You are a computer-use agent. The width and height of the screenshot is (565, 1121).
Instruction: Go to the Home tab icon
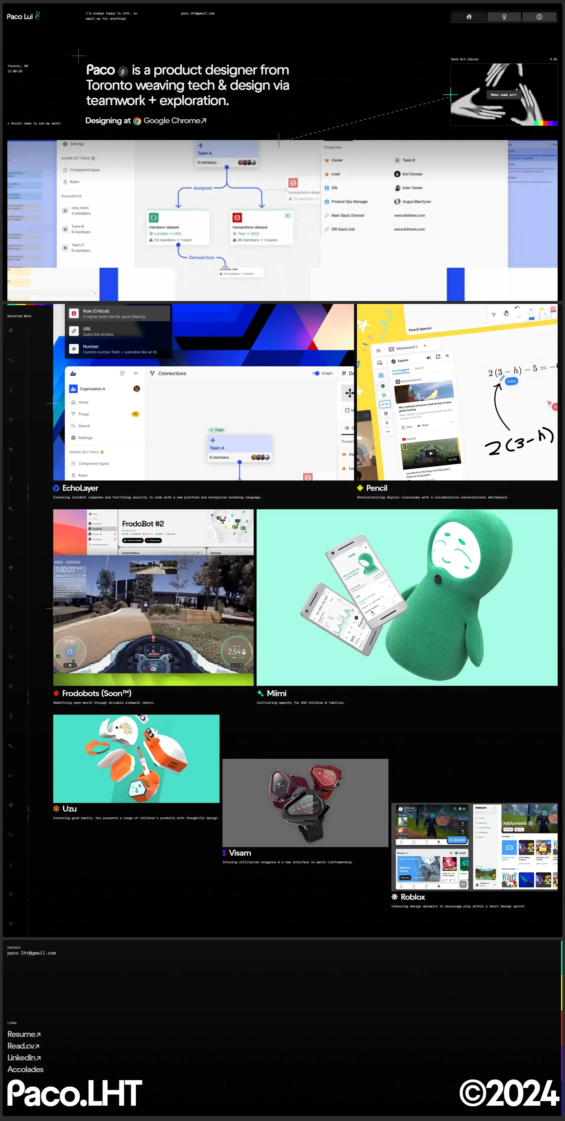(469, 16)
